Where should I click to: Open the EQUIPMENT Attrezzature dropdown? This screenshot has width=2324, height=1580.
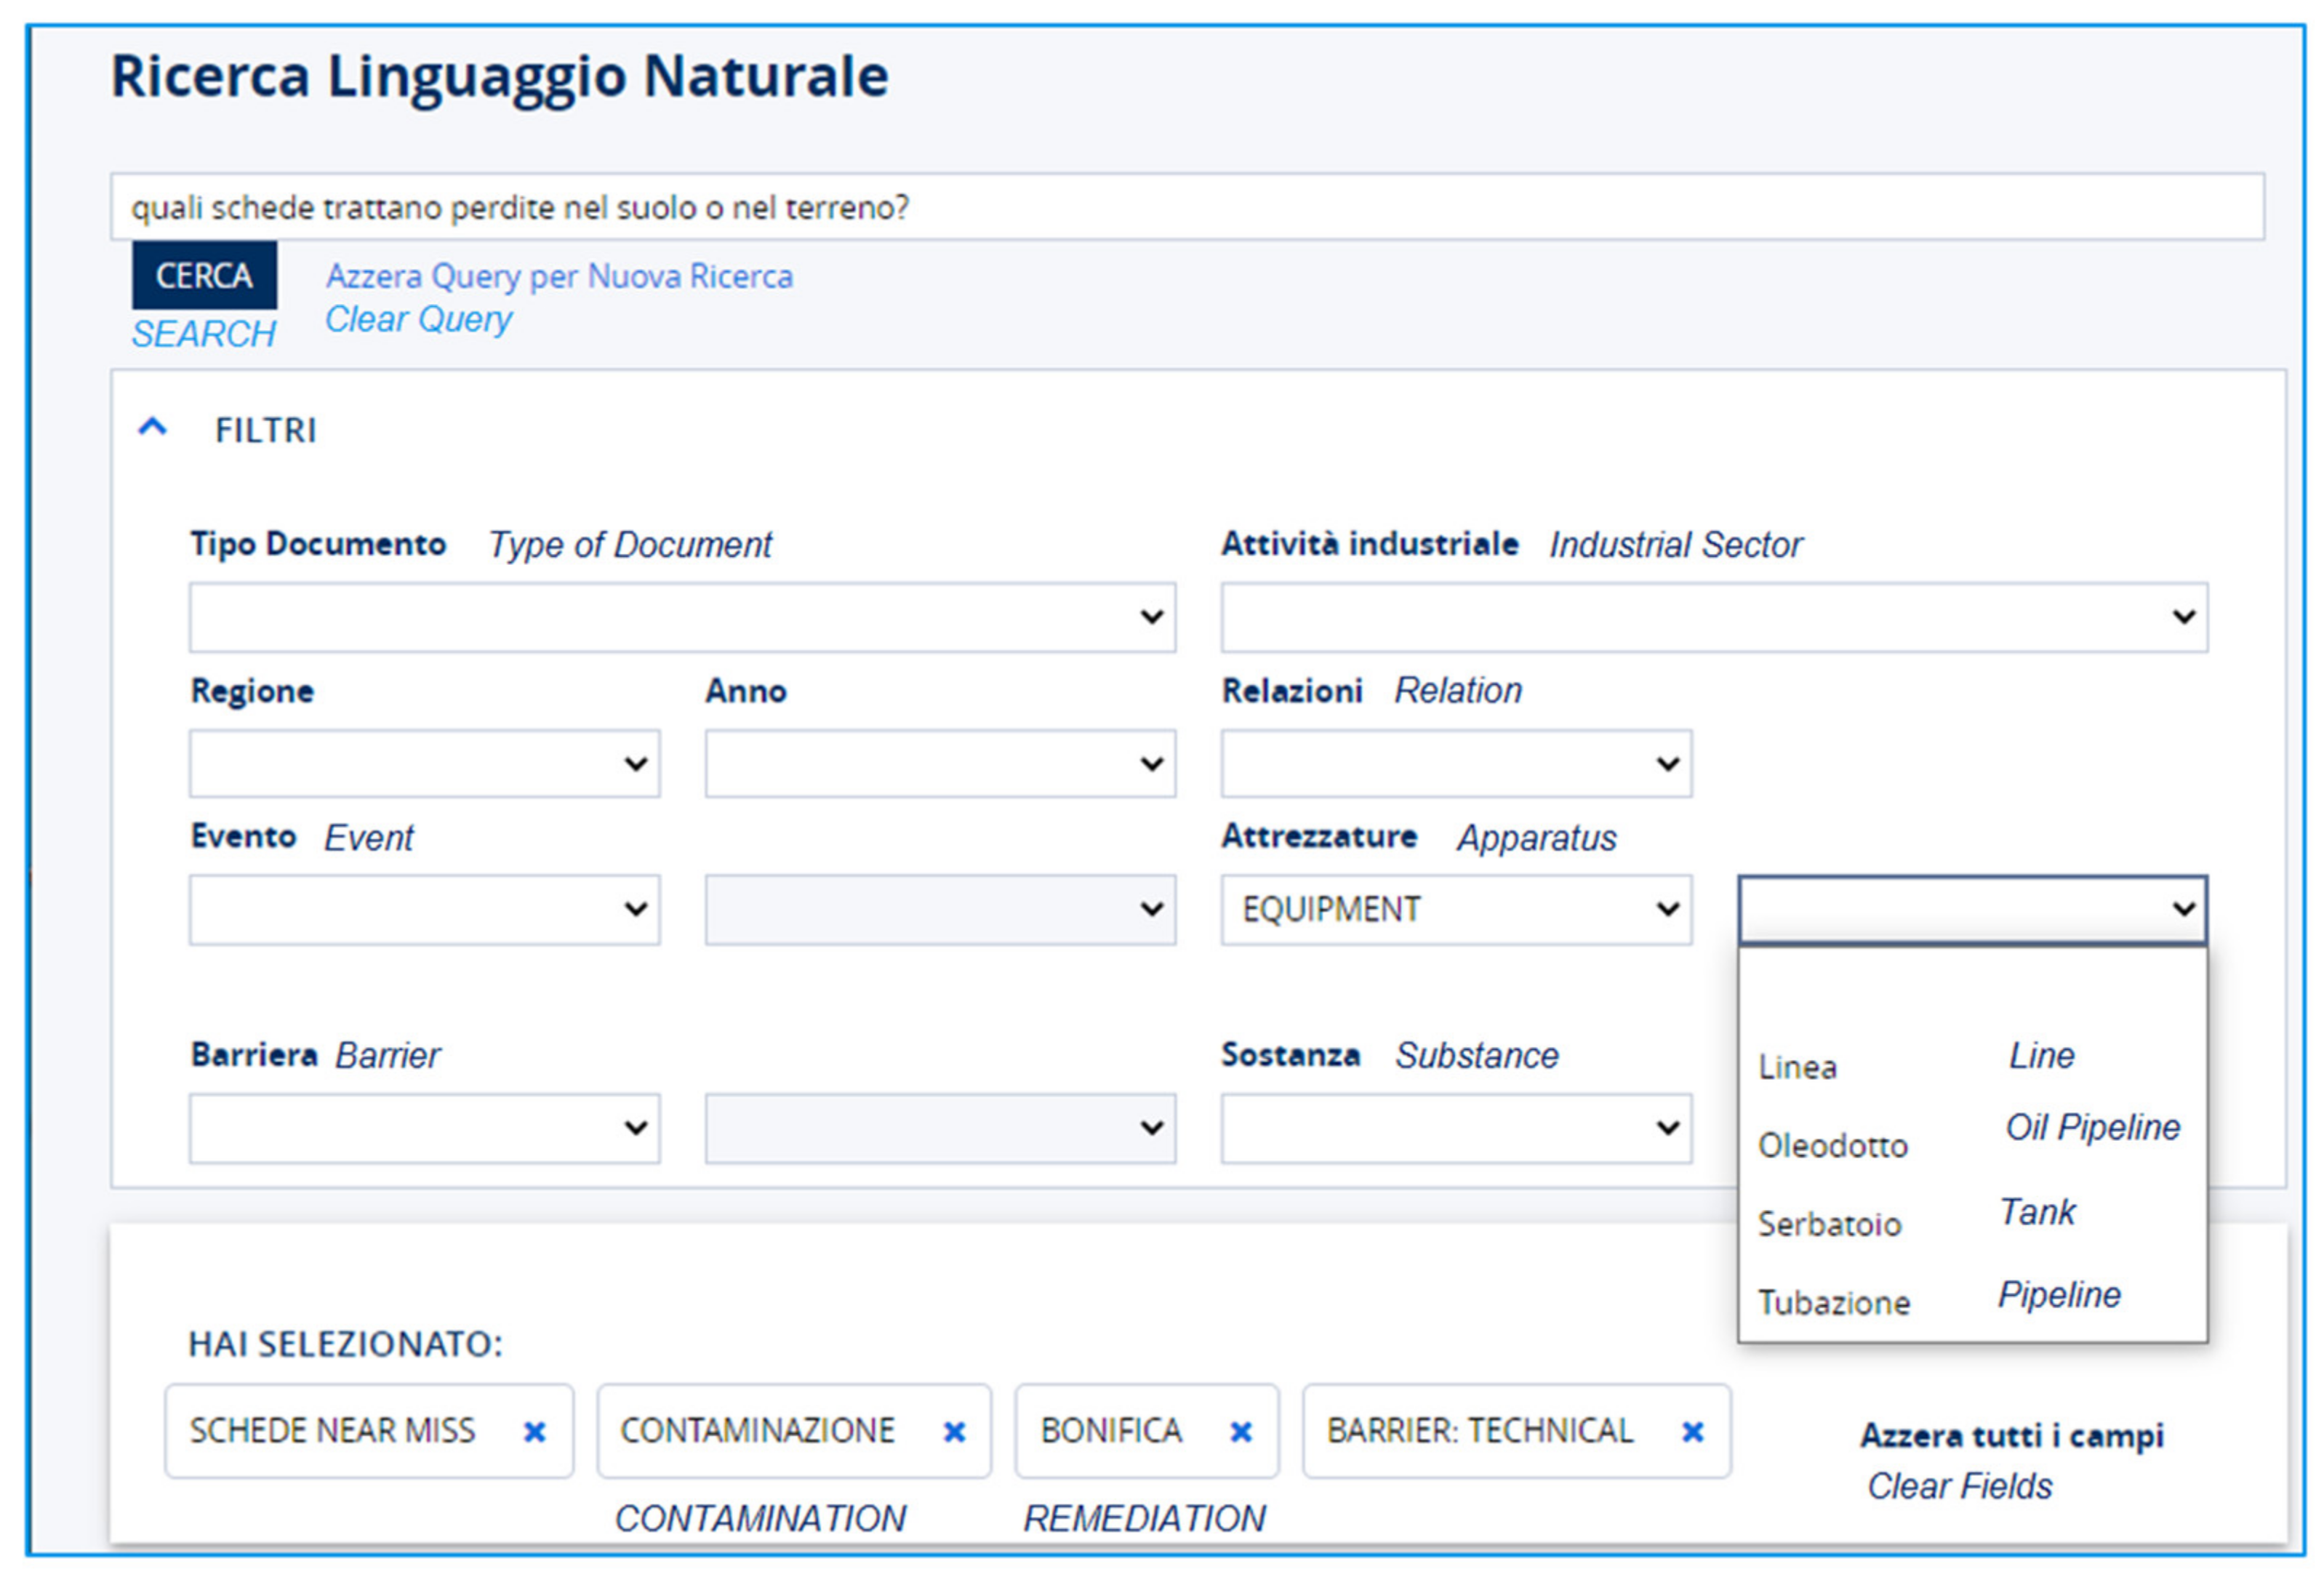pos(1455,909)
